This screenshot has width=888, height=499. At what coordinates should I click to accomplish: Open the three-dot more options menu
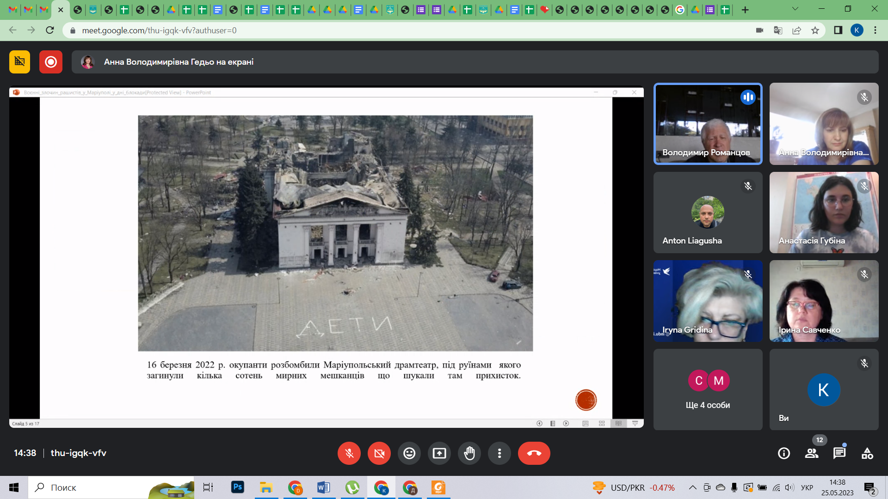[499, 453]
